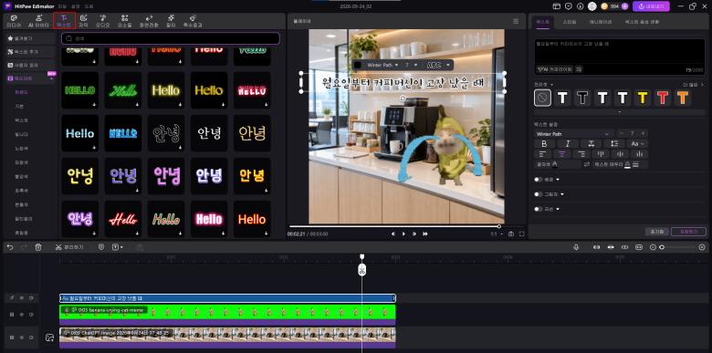Click the line spacing icon in text settings

[614, 144]
